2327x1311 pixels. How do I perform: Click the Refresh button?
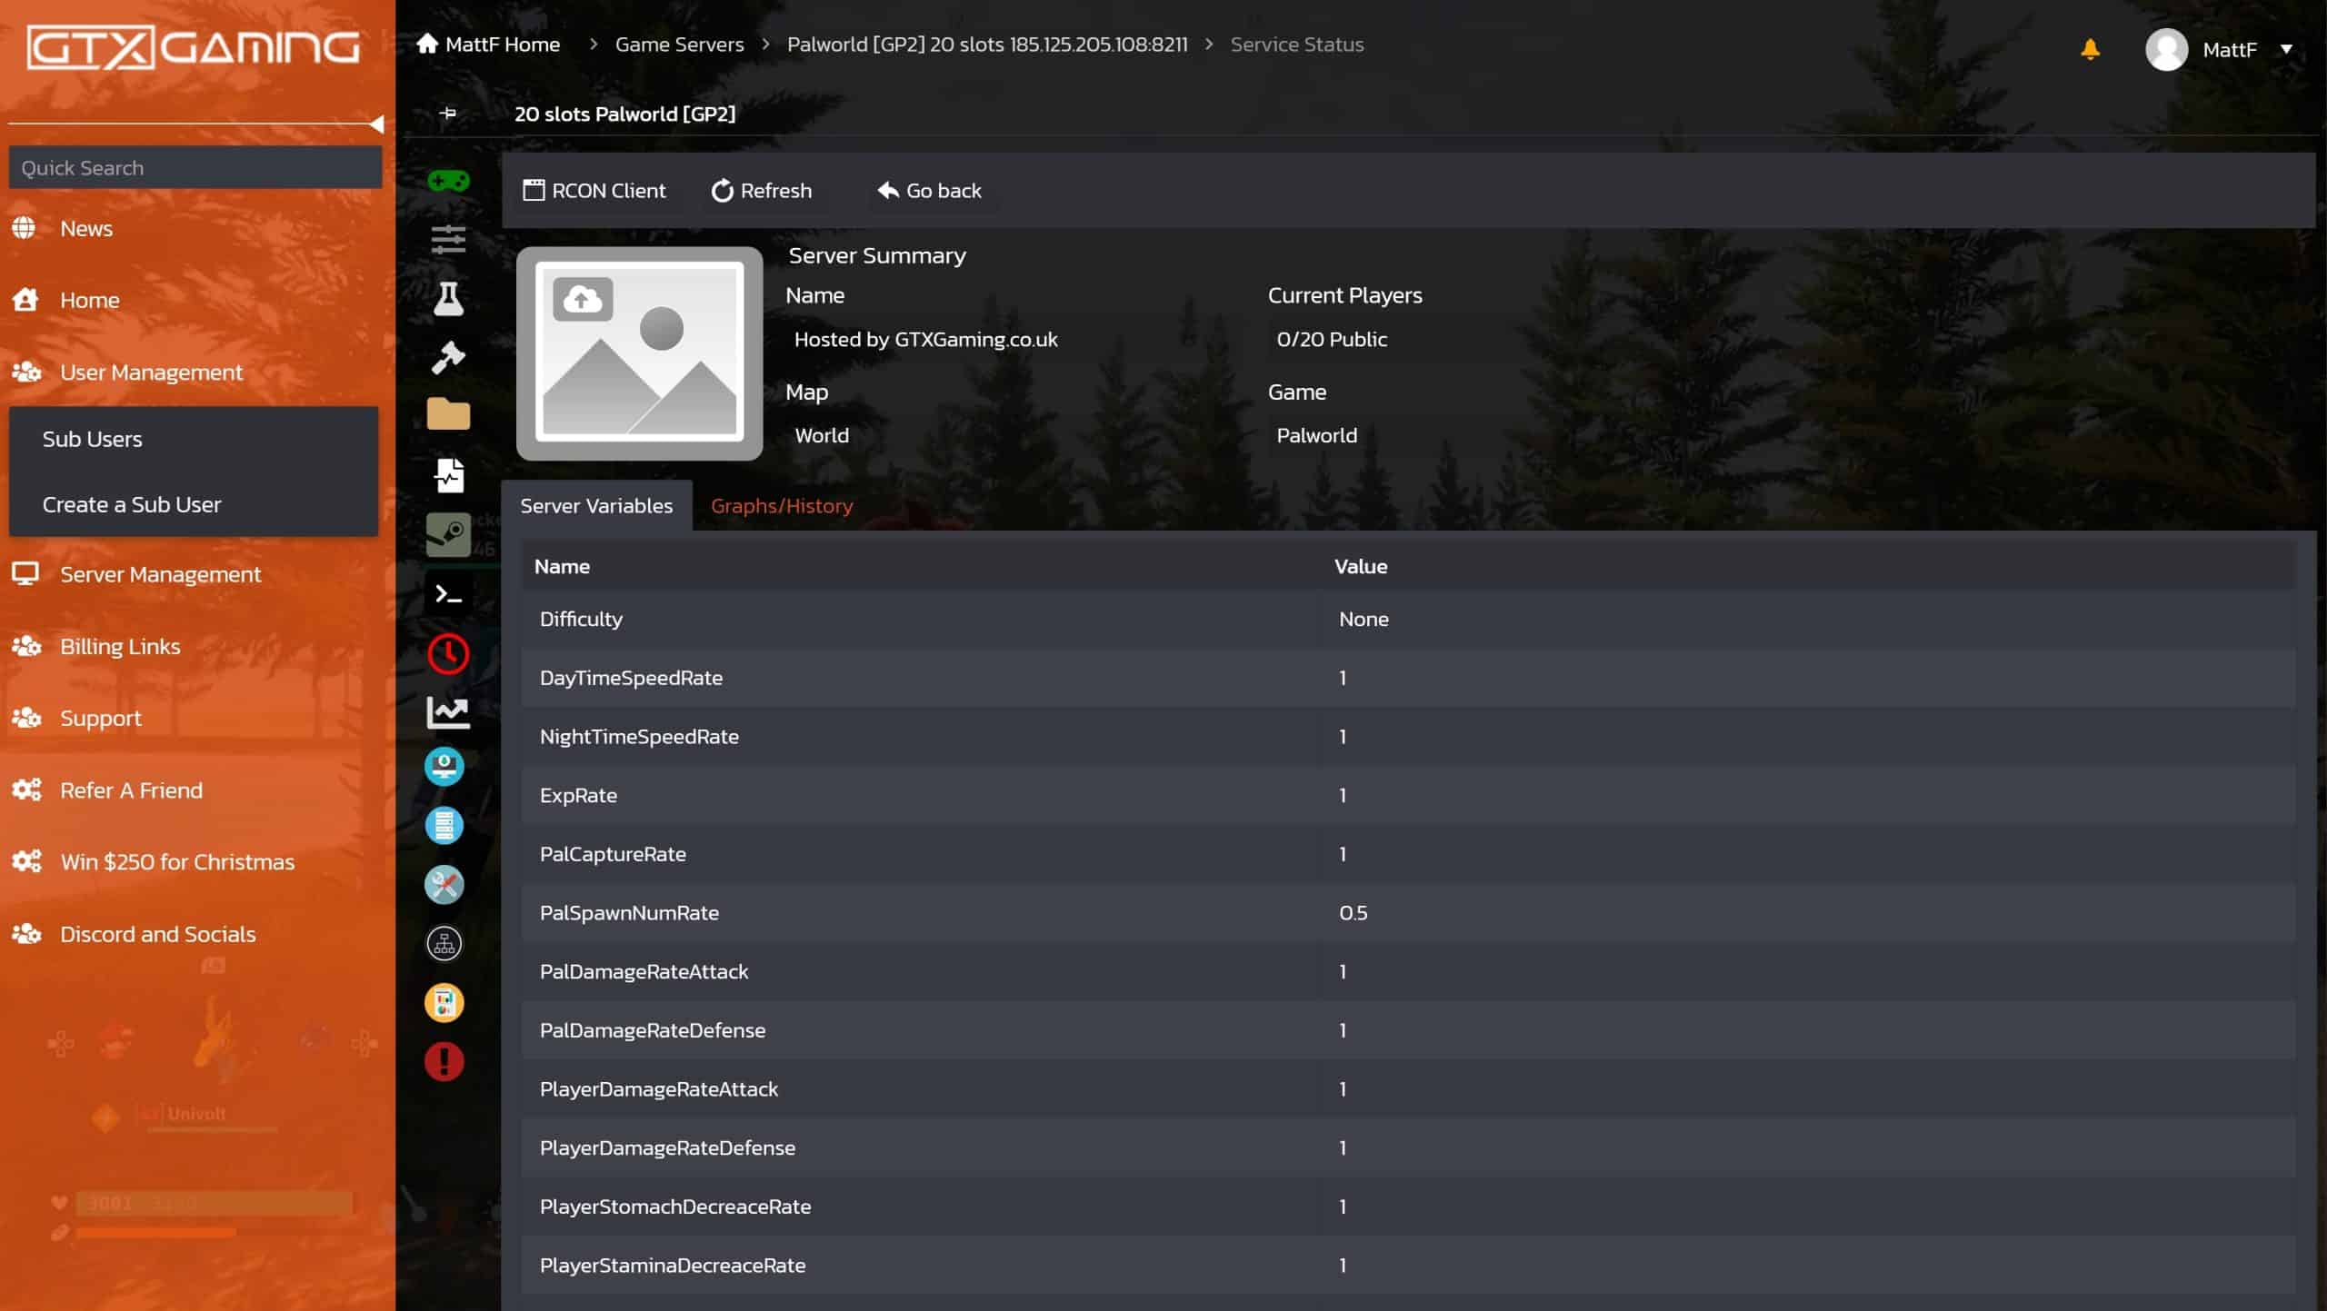(x=761, y=190)
